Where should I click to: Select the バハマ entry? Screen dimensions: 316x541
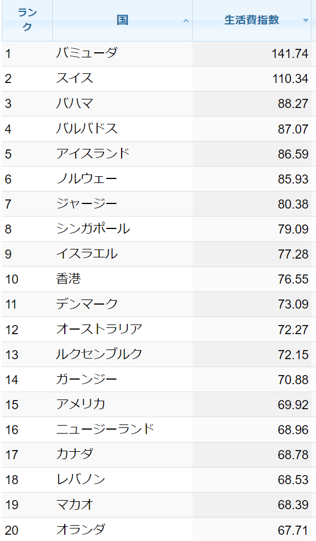point(74,103)
